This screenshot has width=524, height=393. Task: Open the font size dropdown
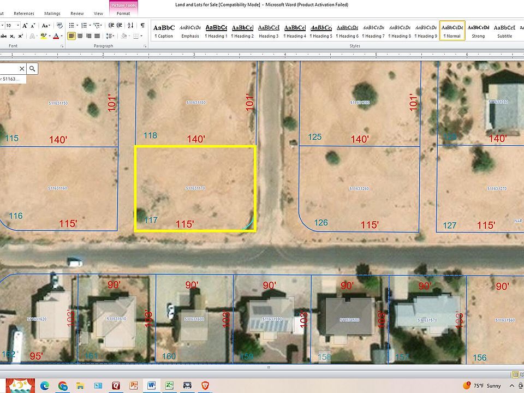coord(18,26)
